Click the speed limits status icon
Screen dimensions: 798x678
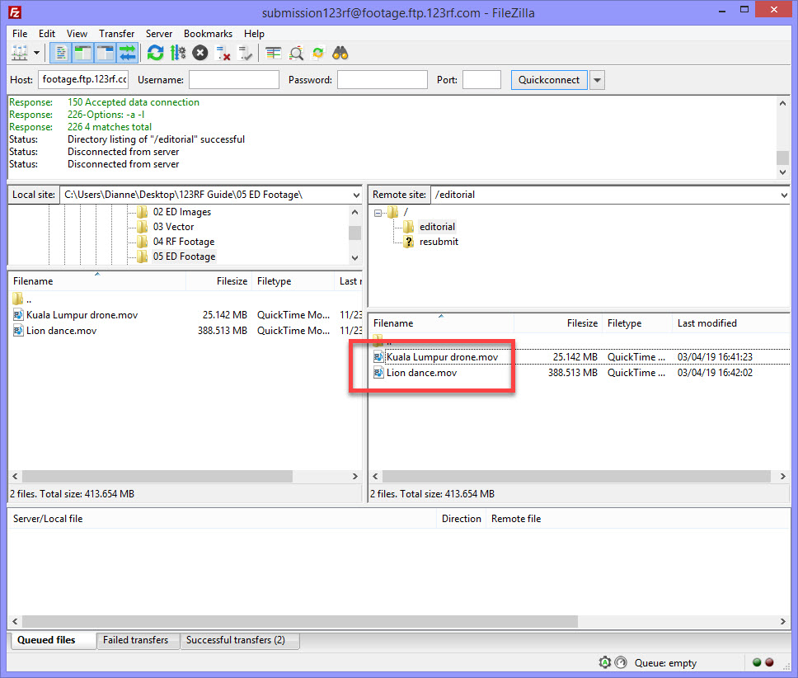(x=621, y=662)
